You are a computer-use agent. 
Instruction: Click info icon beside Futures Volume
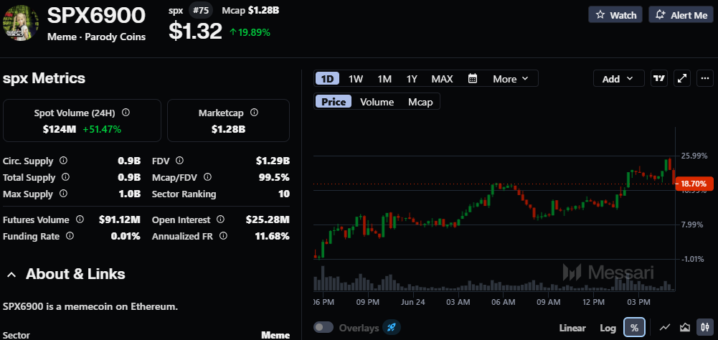(80, 219)
